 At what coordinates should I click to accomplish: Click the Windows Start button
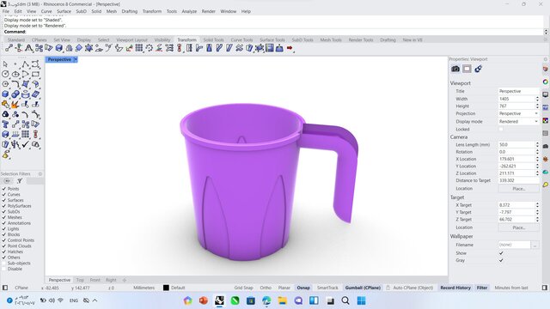[361, 300]
